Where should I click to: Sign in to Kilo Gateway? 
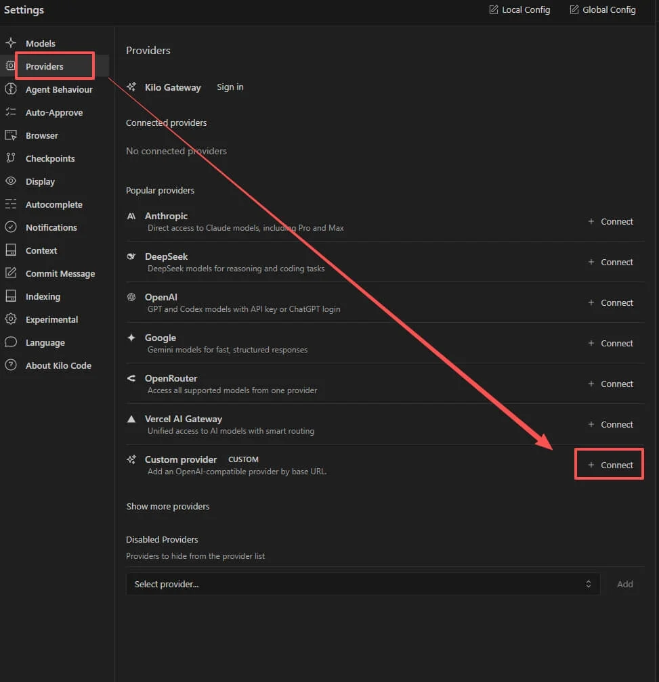pyautogui.click(x=230, y=87)
